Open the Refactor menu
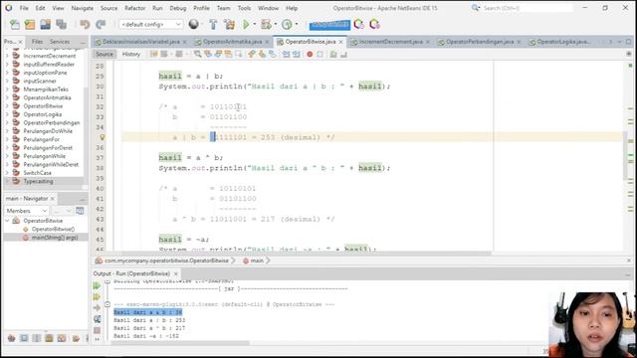The width and height of the screenshot is (637, 358). [x=134, y=8]
